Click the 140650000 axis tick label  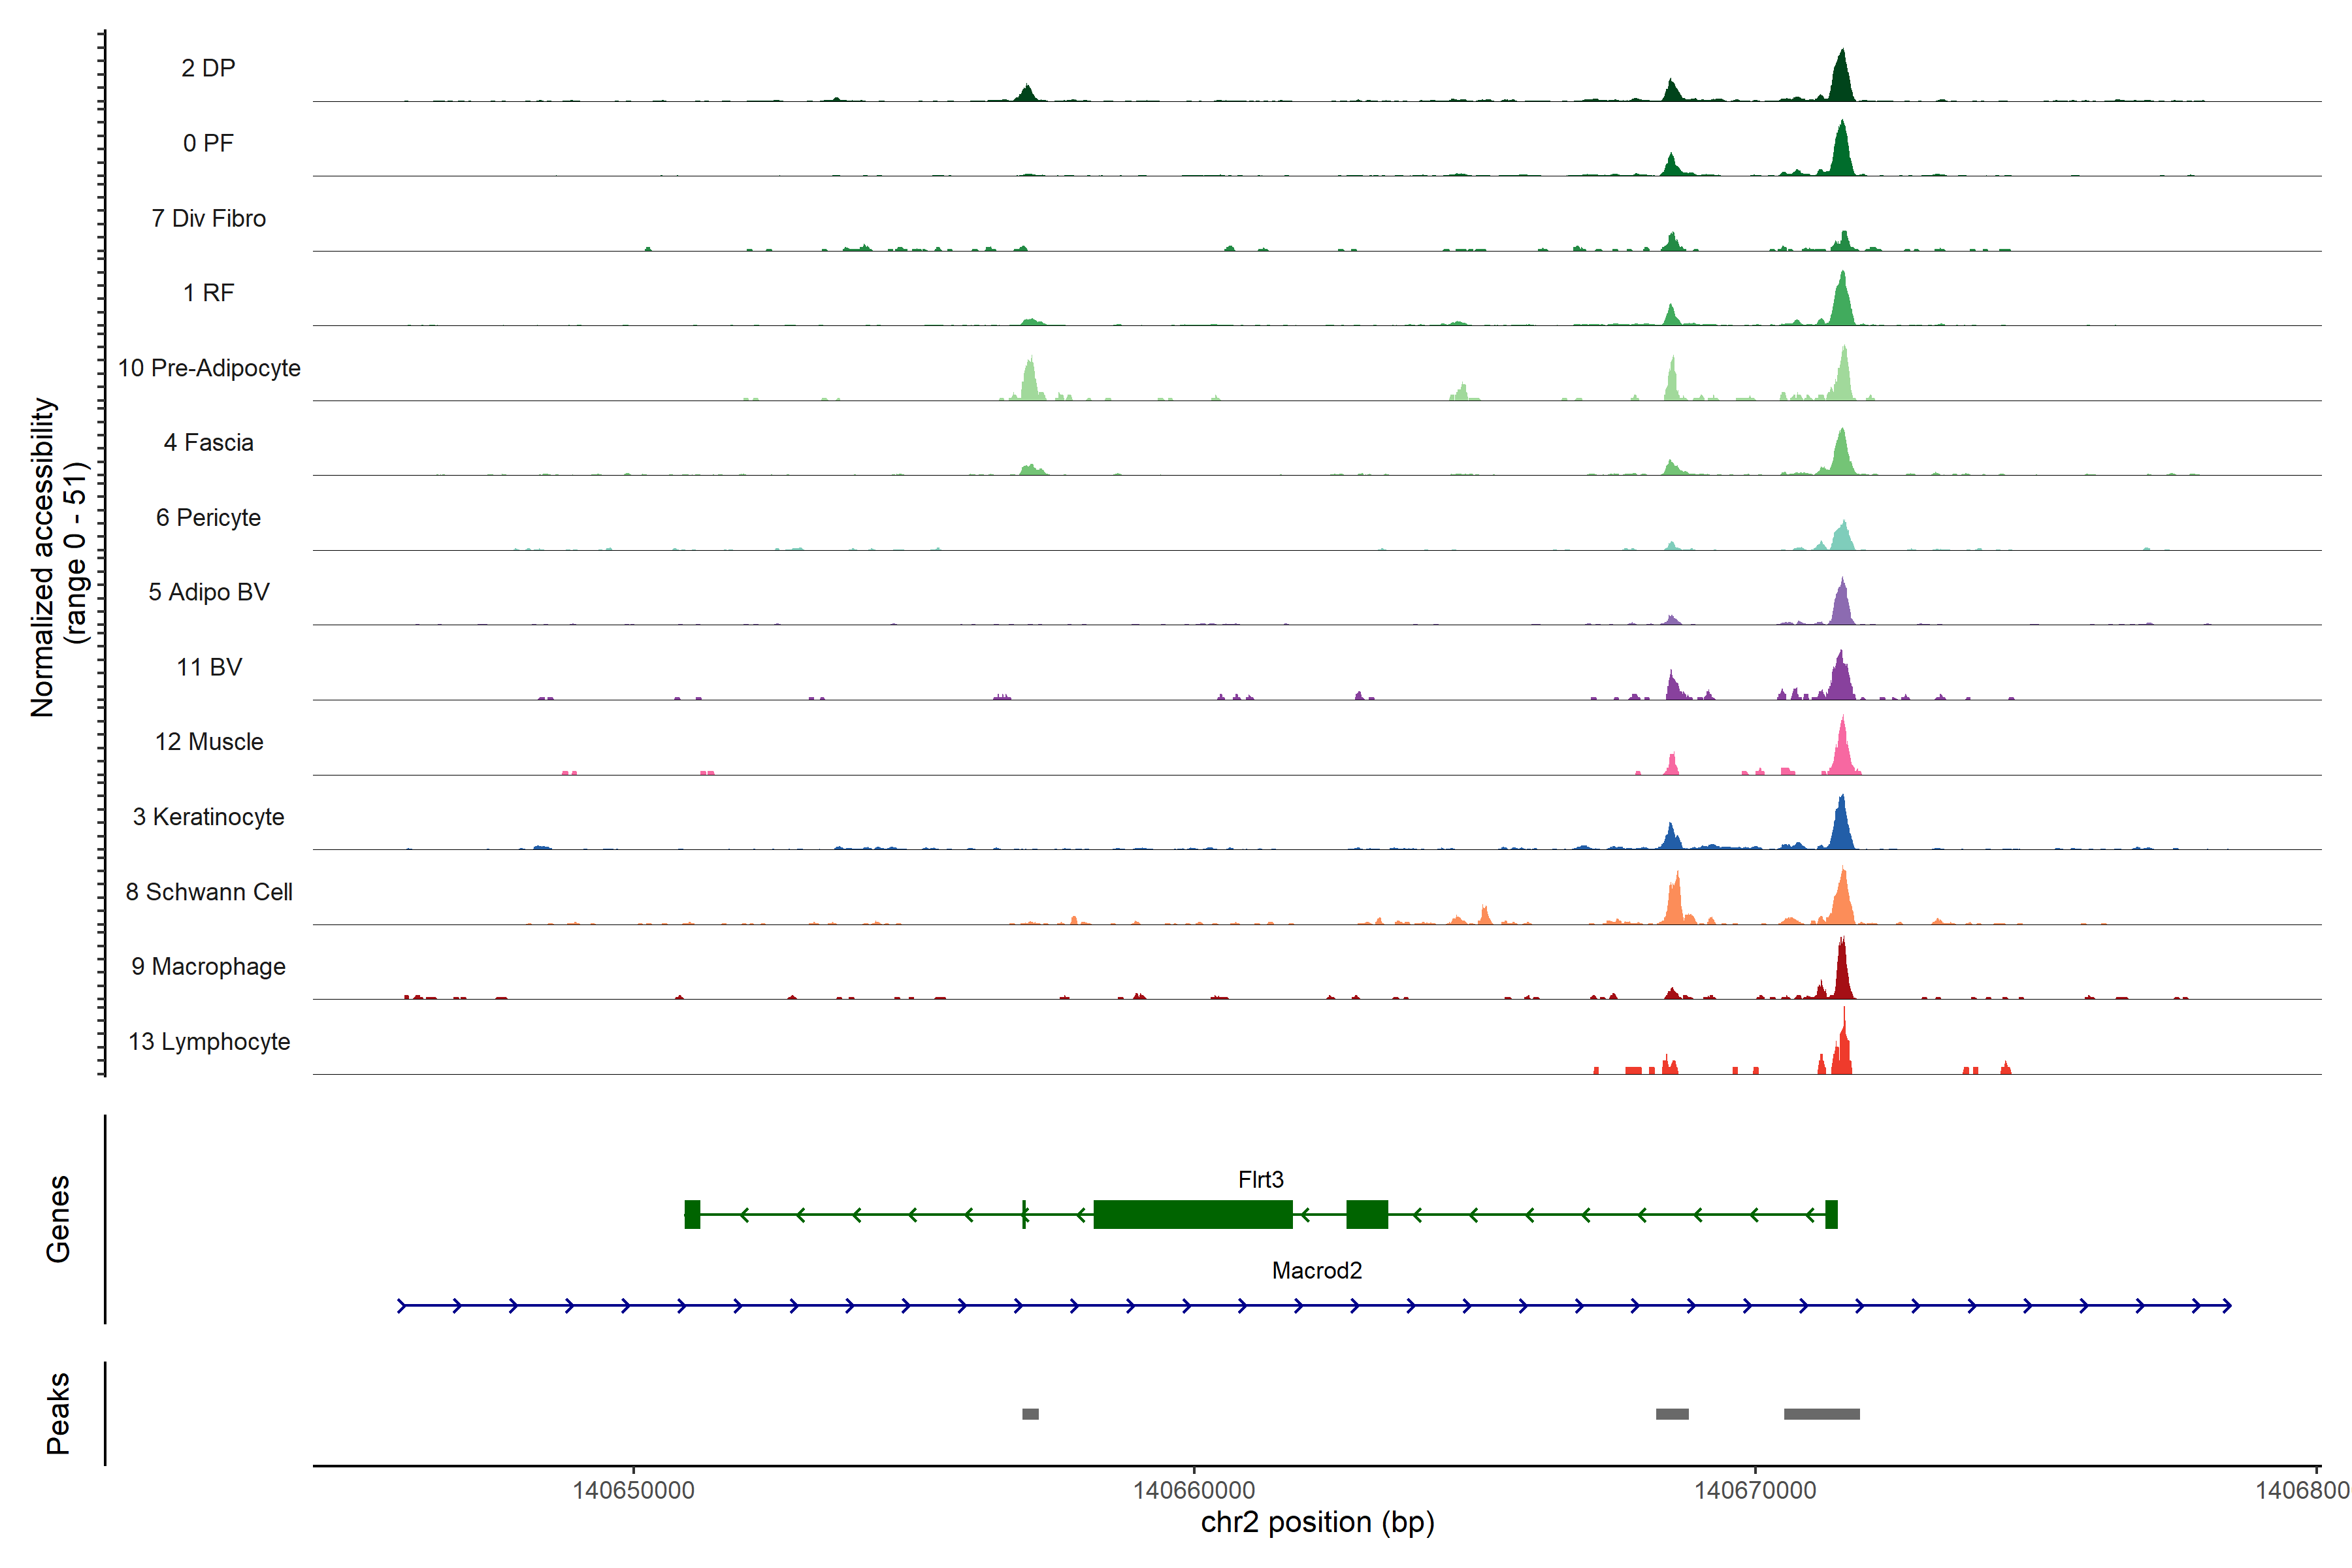pyautogui.click(x=633, y=1490)
